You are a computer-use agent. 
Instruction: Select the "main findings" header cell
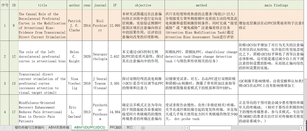pyautogui.click(x=272, y=5)
